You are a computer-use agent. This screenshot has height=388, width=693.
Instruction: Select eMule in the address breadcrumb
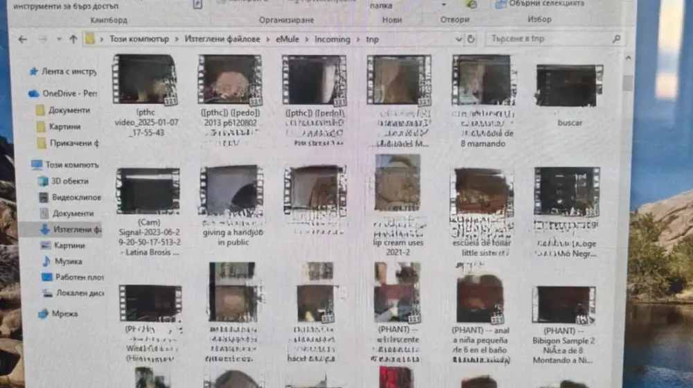(288, 39)
